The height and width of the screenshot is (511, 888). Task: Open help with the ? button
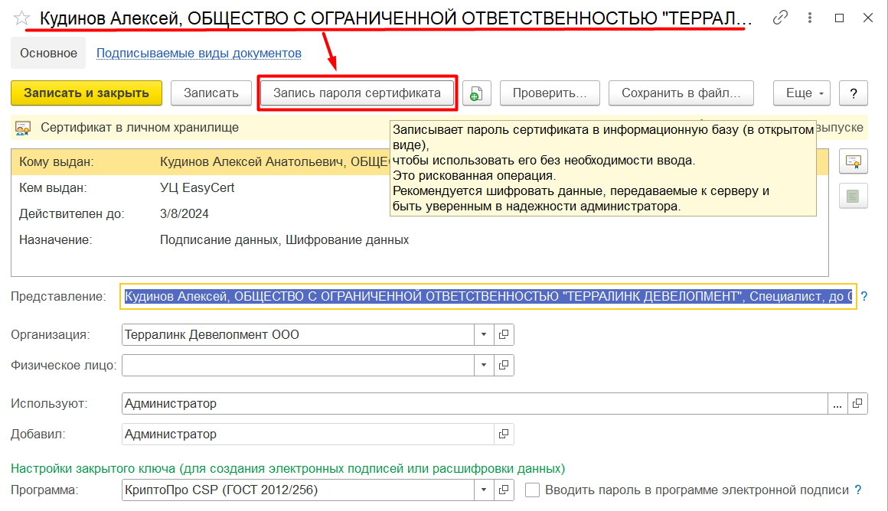pos(854,93)
